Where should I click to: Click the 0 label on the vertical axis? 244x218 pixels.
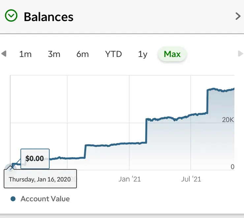232,167
